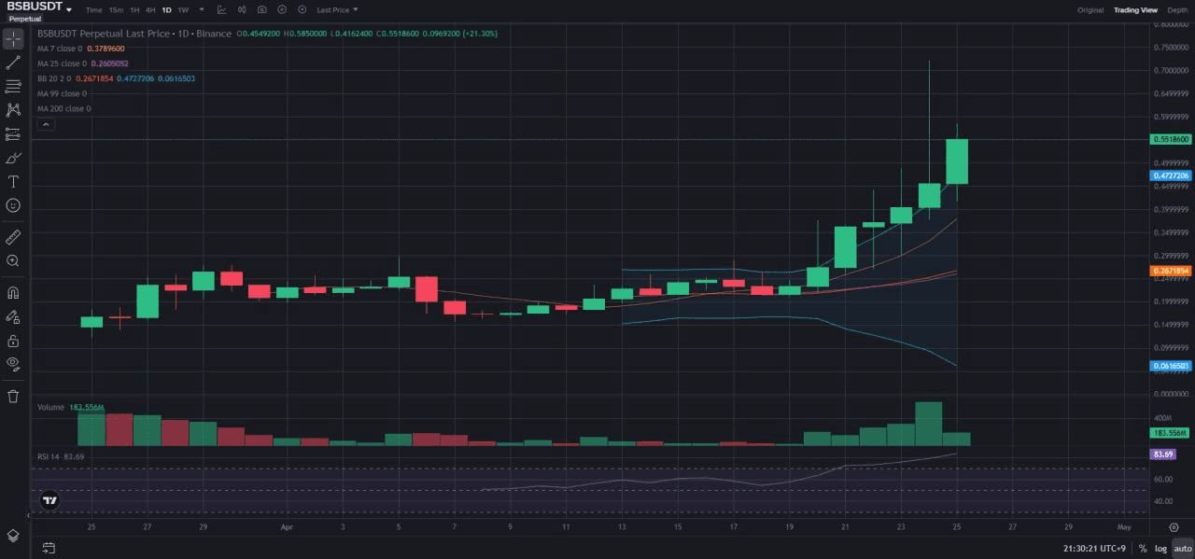Switch to 15m interval

tap(116, 9)
